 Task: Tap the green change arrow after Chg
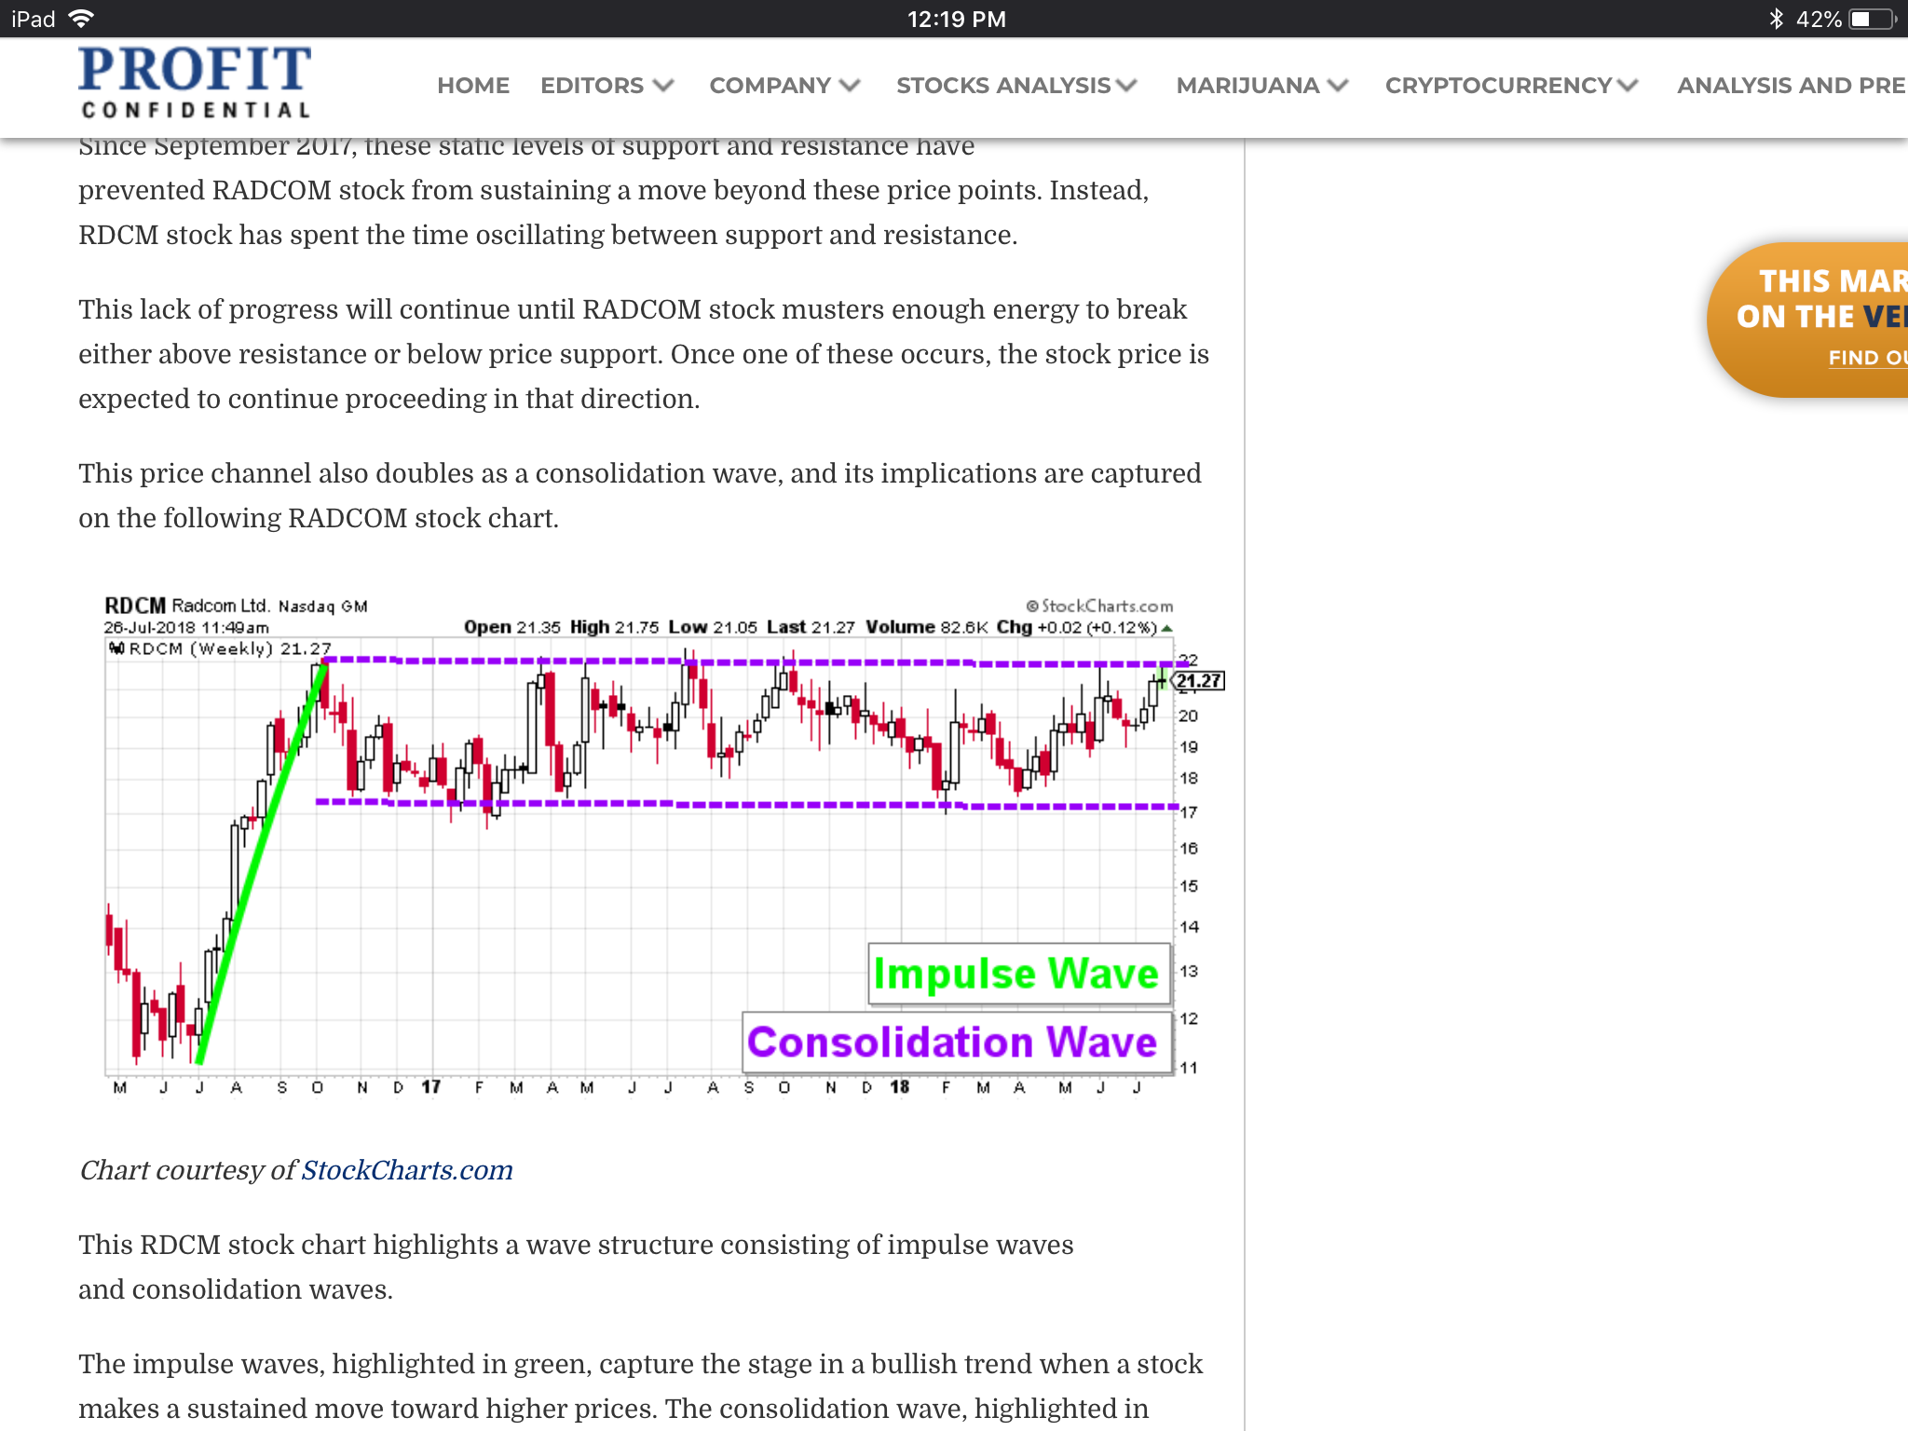point(1166,628)
